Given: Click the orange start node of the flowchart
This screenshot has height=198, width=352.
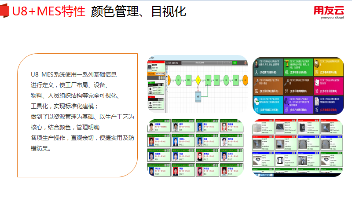Looking at the screenshot, I should click(x=169, y=80).
